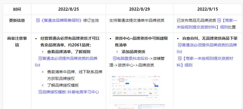The width and height of the screenshot is (243, 109).
Task: Open the 《普通店品牌限售细则》 document link
Action: click(59, 20)
